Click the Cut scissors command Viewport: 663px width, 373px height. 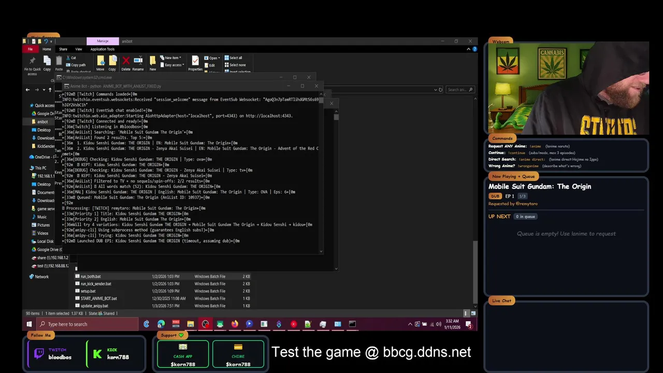tap(71, 58)
